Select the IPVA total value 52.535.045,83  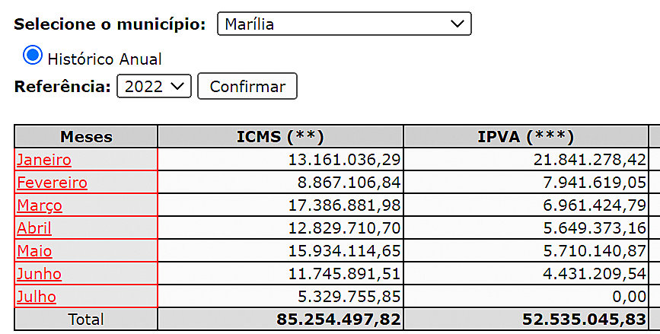pos(585,320)
